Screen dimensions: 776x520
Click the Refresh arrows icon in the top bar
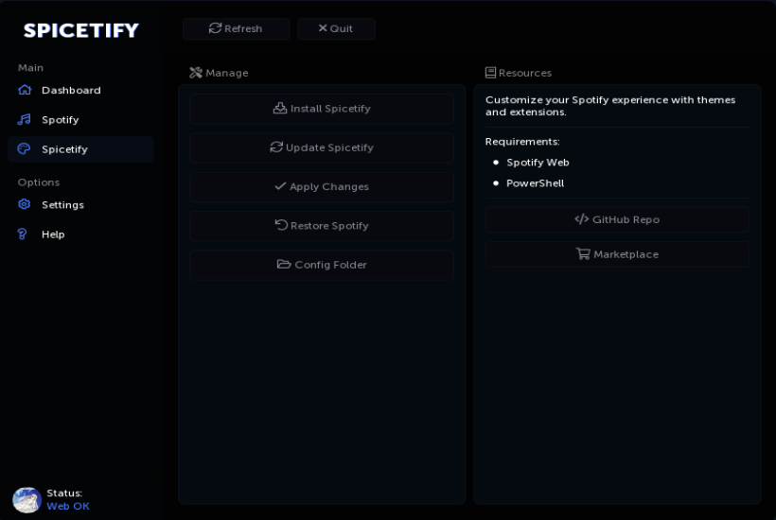point(215,28)
